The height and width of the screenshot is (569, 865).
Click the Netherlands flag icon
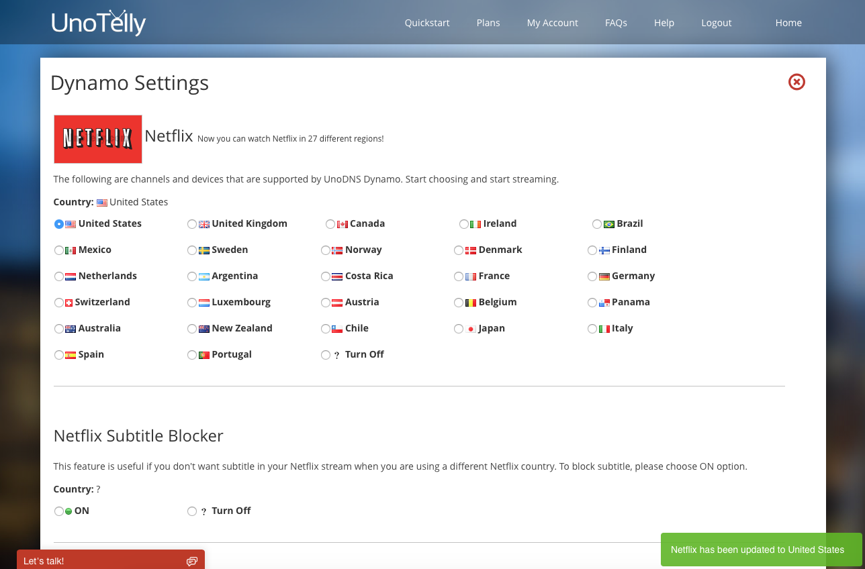pyautogui.click(x=71, y=276)
